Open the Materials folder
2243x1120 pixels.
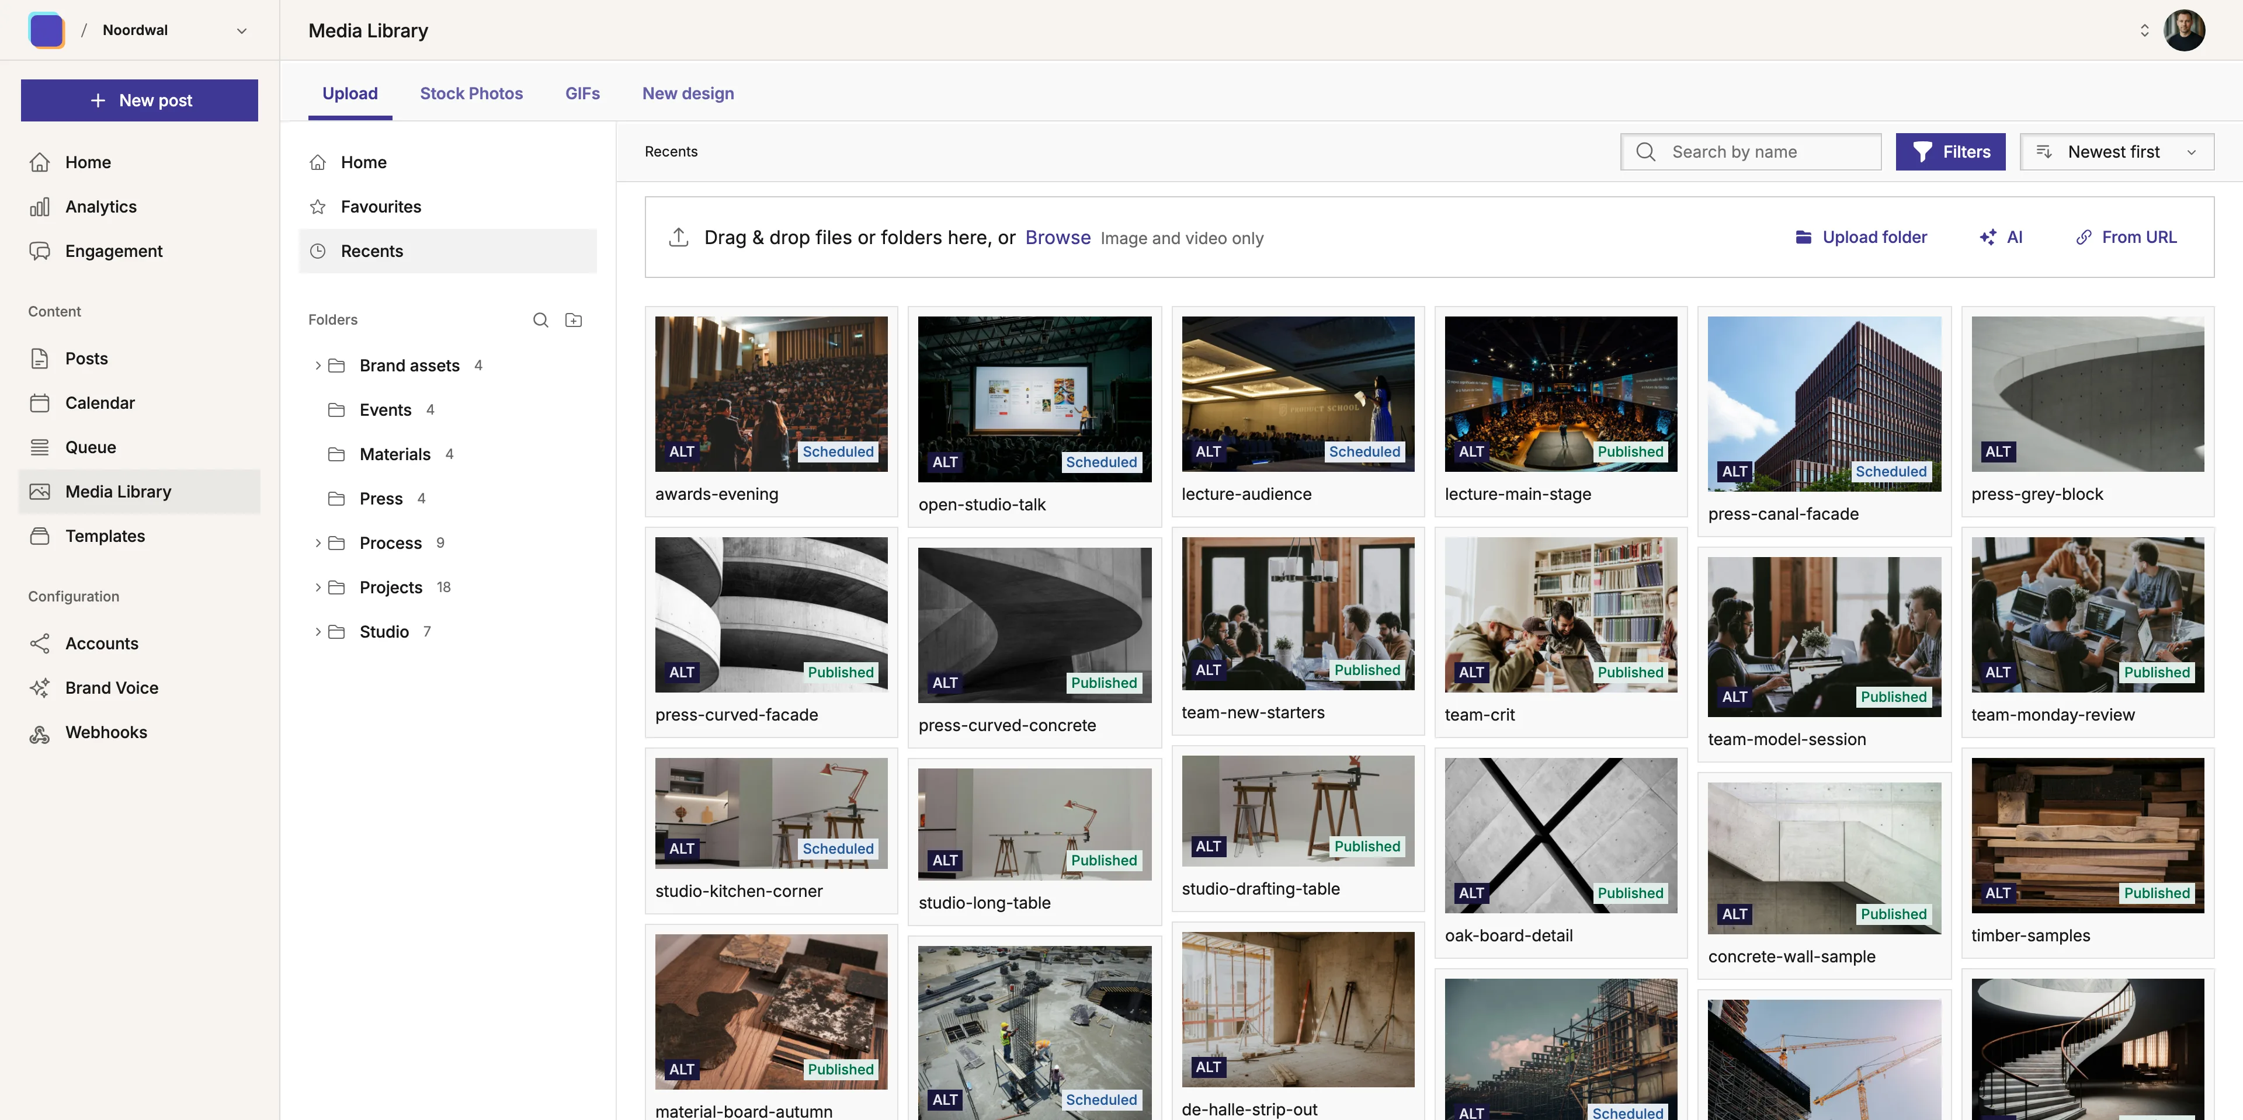394,454
